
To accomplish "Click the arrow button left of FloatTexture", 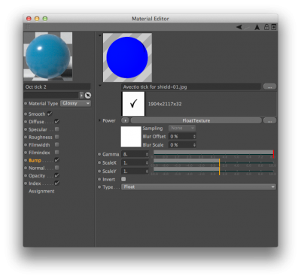I will tap(125, 120).
